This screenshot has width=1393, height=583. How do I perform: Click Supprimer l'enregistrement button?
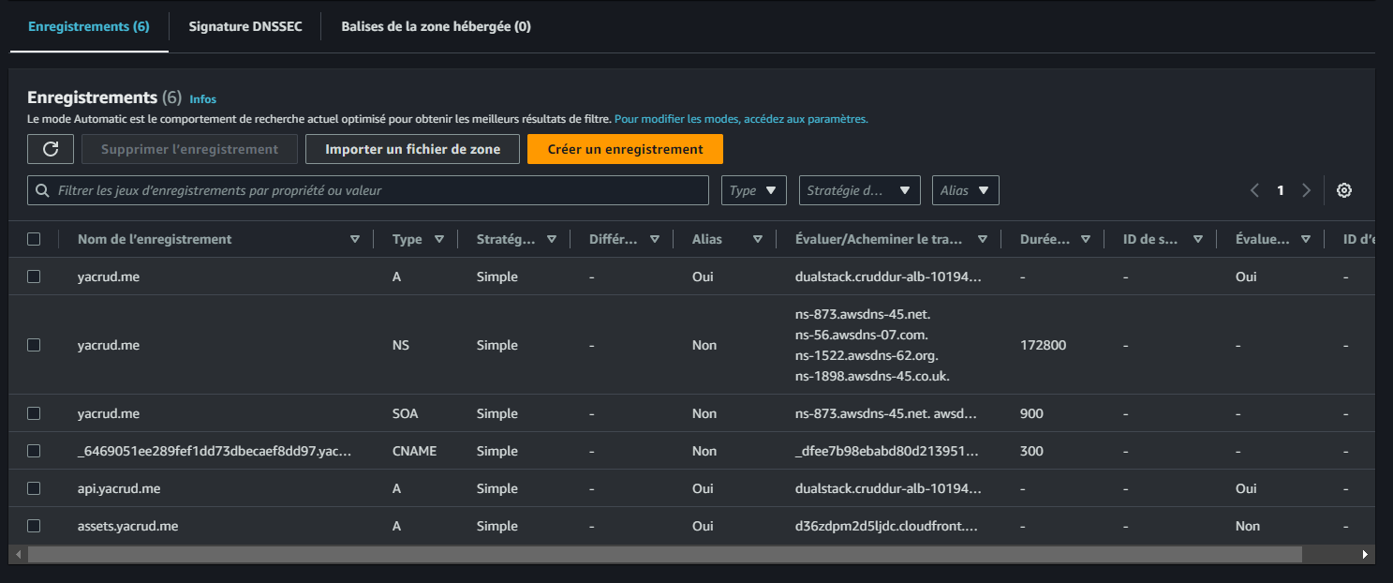point(189,149)
